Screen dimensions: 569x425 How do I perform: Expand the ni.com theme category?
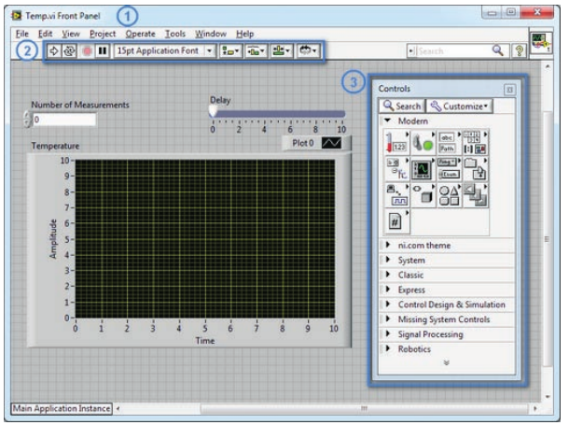(x=387, y=245)
